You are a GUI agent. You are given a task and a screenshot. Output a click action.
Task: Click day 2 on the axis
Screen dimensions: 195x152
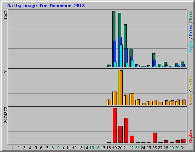(x=18, y=148)
